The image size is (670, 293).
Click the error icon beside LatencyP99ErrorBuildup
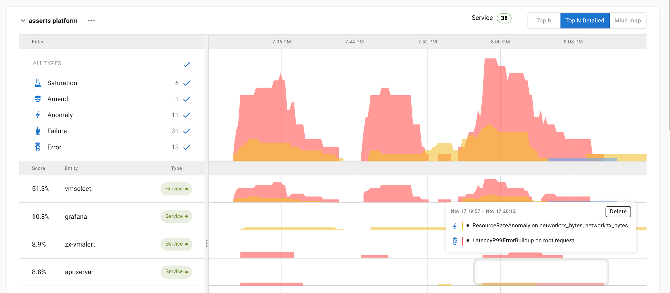[455, 241]
